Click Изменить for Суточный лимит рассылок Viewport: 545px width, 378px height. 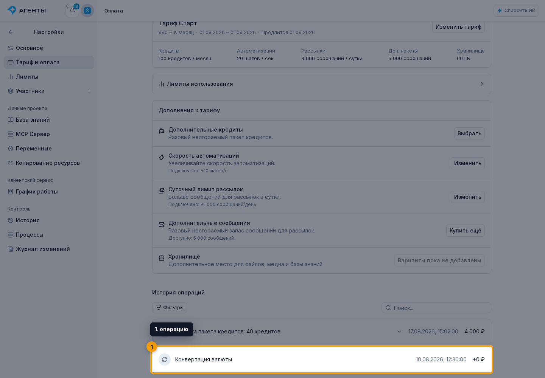pyautogui.click(x=468, y=197)
